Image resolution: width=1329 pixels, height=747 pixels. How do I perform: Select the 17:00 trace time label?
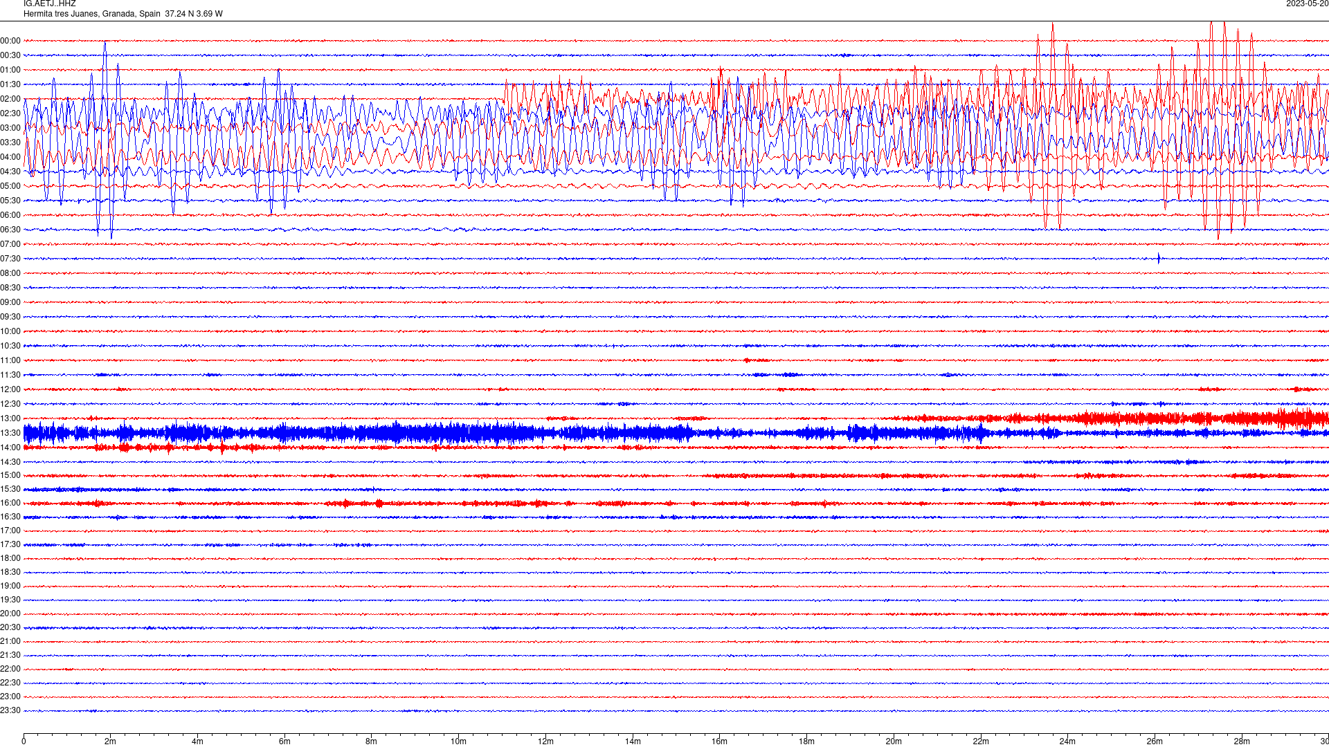10,531
